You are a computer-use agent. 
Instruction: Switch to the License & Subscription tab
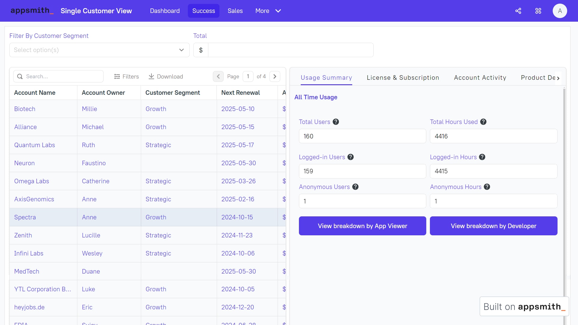pyautogui.click(x=403, y=78)
